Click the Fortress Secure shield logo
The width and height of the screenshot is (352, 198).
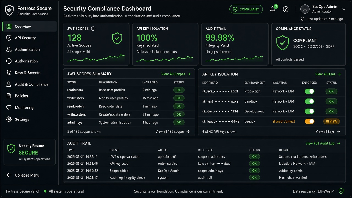[10, 10]
